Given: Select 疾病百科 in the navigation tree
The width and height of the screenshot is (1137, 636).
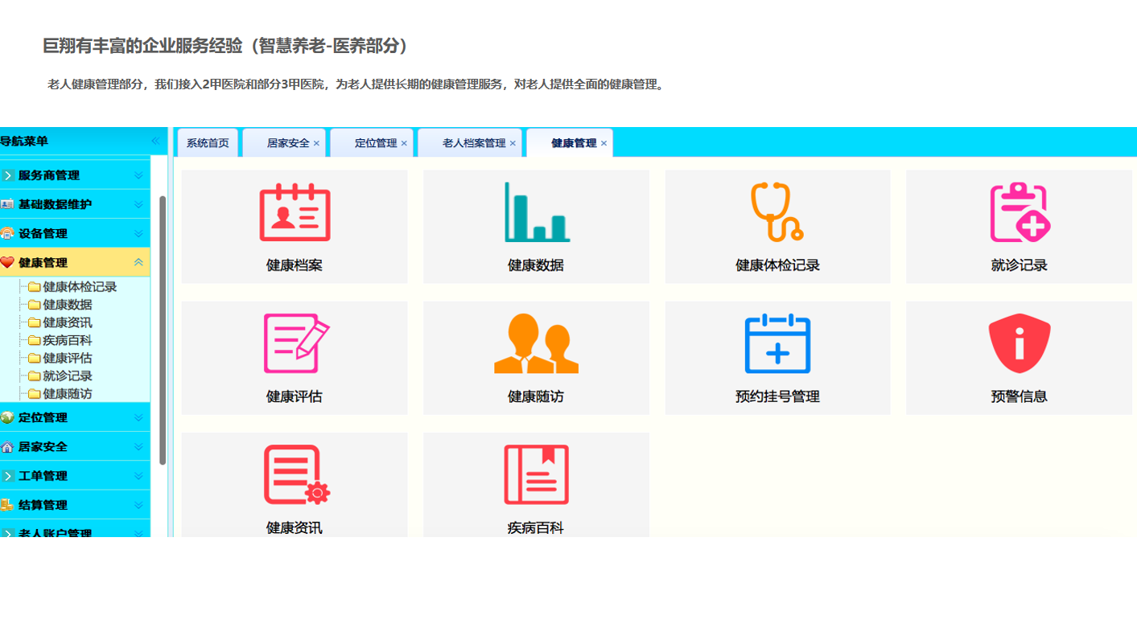Looking at the screenshot, I should point(68,340).
